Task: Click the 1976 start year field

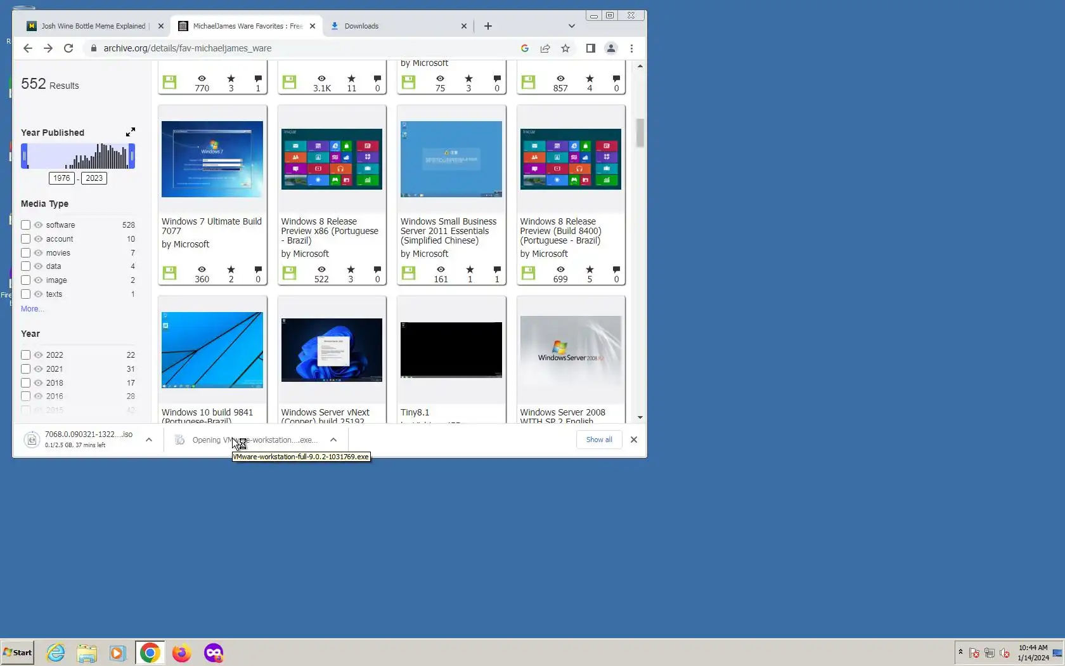Action: tap(61, 178)
